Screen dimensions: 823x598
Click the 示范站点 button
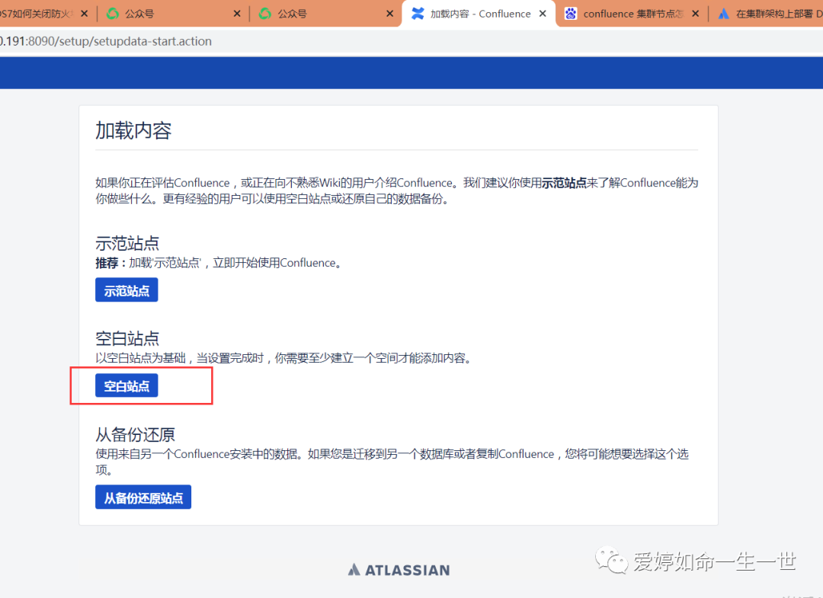pyautogui.click(x=126, y=290)
